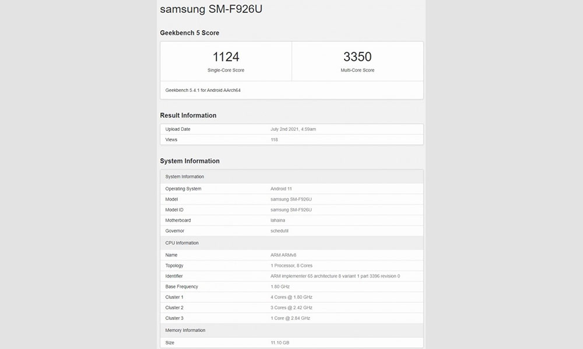Click the ARM ARMv8 name value
Viewport: 583px width, 349px height.
[x=283, y=255]
